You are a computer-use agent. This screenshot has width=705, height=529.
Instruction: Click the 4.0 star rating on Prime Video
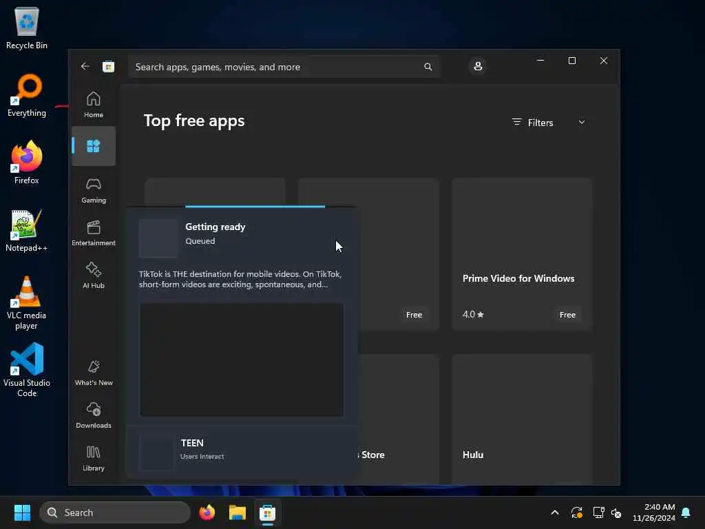point(473,314)
